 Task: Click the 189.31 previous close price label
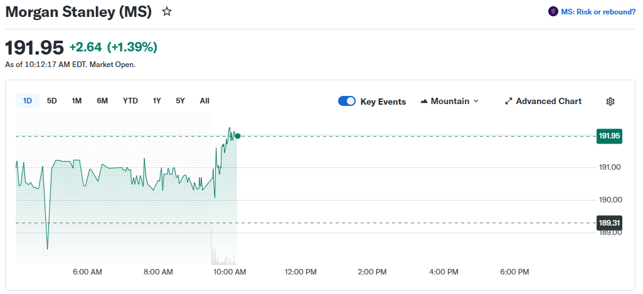(x=609, y=223)
